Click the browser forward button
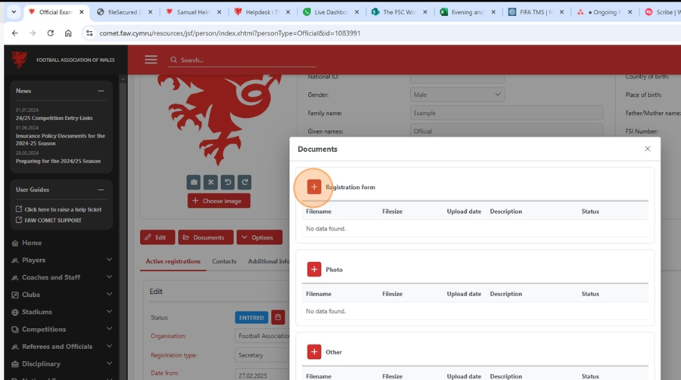 tap(33, 33)
